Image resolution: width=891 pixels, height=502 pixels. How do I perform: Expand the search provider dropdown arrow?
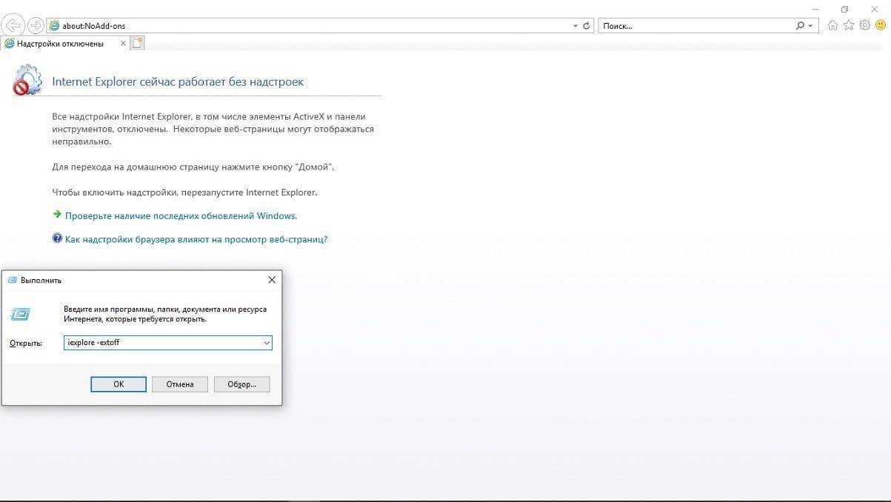tap(810, 26)
